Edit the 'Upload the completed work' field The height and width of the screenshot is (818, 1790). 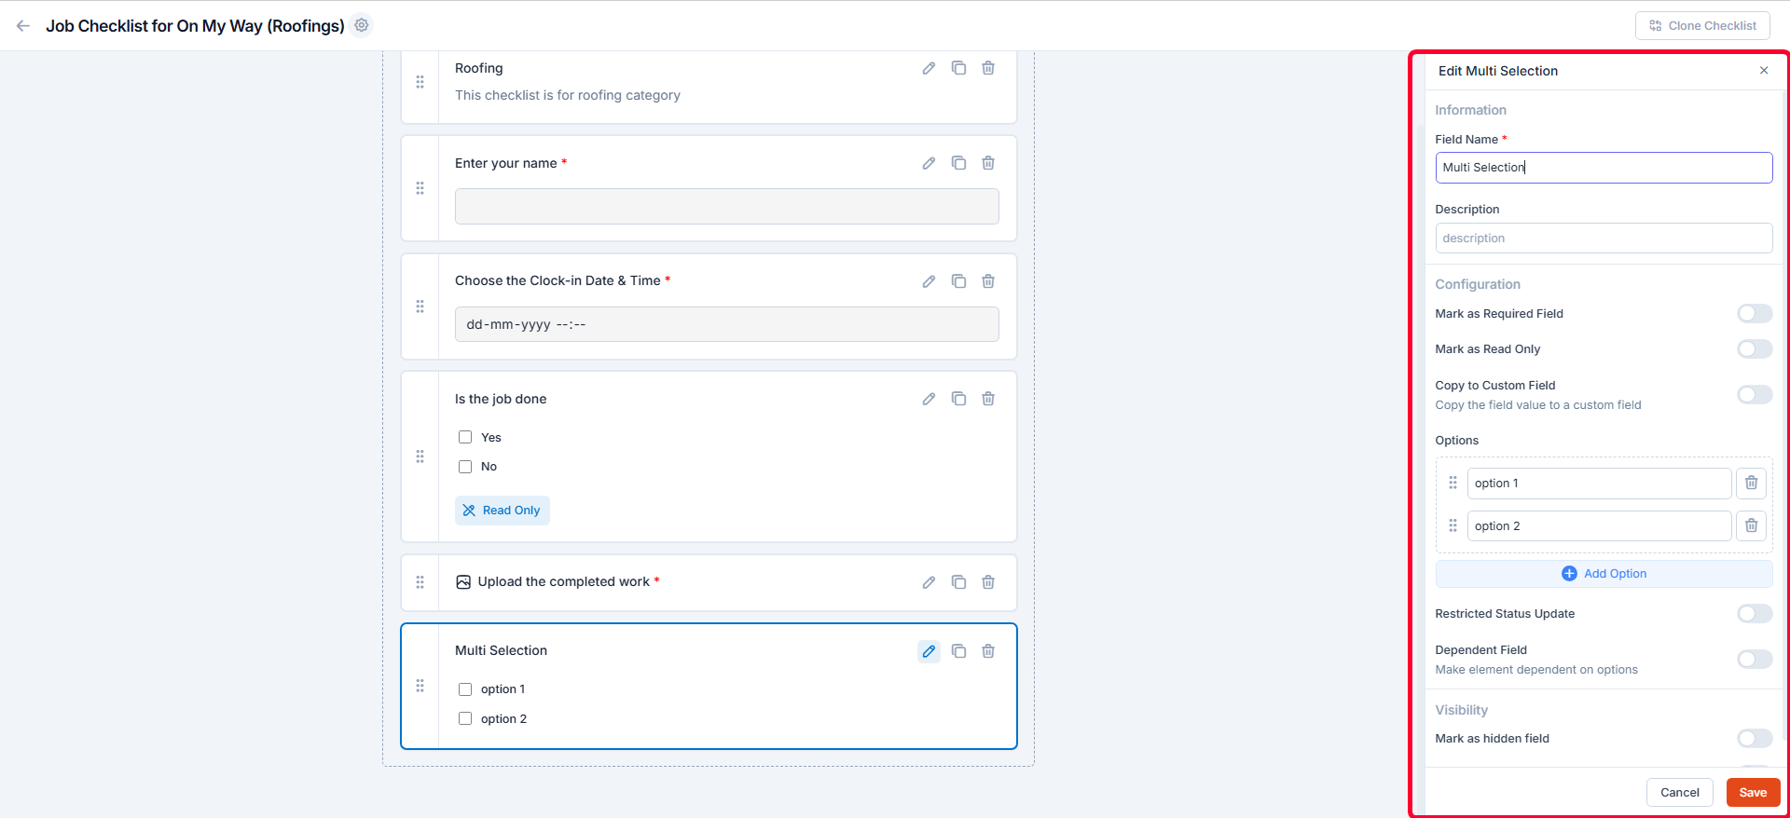click(929, 582)
